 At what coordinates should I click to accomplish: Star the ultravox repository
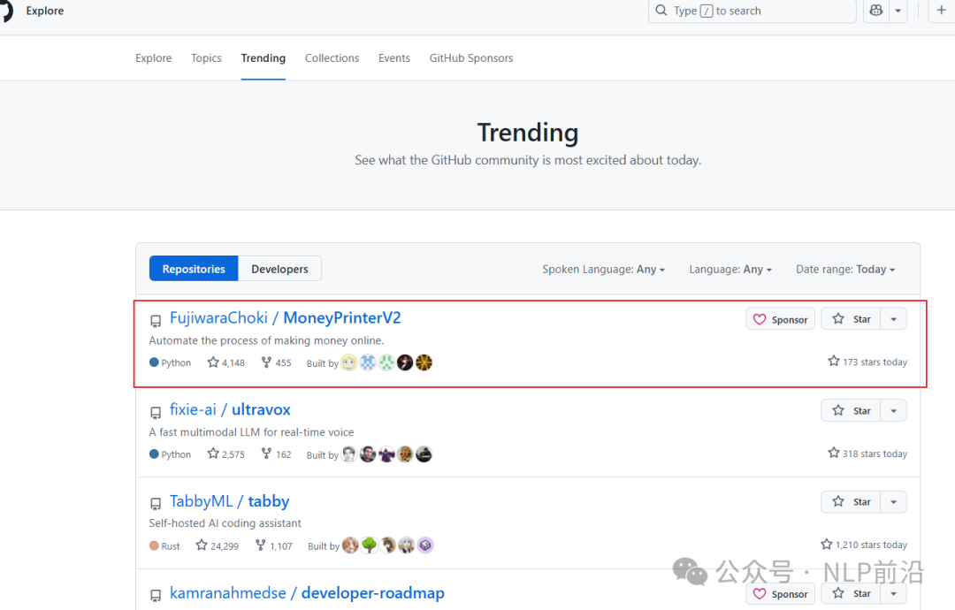852,410
